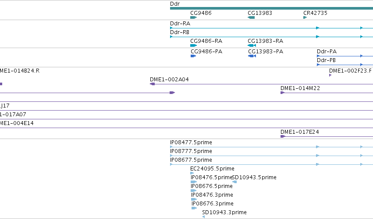Open the Ddr gene label
The width and height of the screenshot is (373, 219).
click(x=175, y=4)
